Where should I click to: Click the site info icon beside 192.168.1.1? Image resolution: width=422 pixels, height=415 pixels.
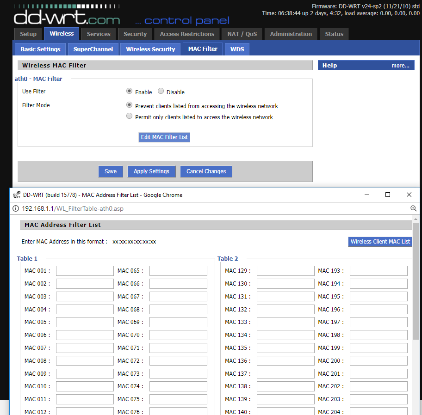(16, 208)
